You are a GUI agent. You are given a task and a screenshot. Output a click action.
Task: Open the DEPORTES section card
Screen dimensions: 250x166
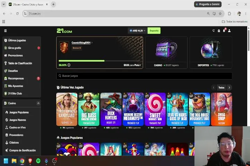coord(211,53)
